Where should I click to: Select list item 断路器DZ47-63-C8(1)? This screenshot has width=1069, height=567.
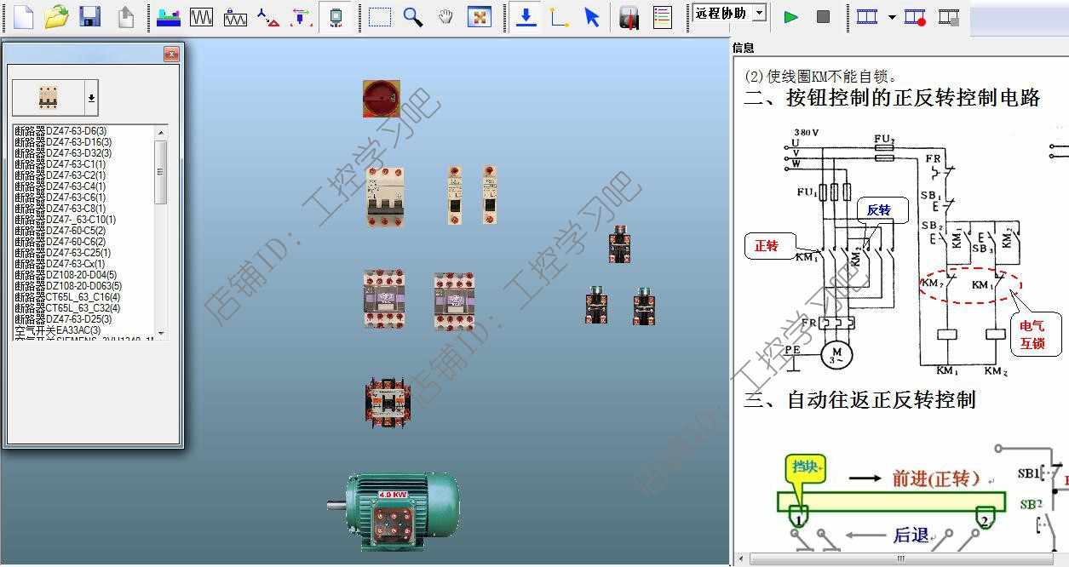tap(60, 208)
